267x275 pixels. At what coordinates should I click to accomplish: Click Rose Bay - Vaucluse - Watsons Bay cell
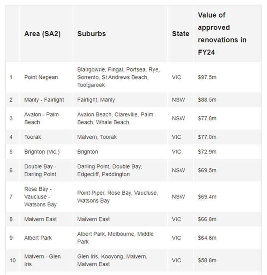pyautogui.click(x=40, y=197)
